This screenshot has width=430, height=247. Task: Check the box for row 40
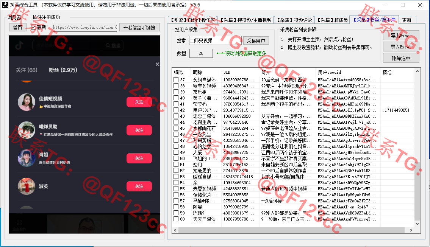tap(176, 98)
